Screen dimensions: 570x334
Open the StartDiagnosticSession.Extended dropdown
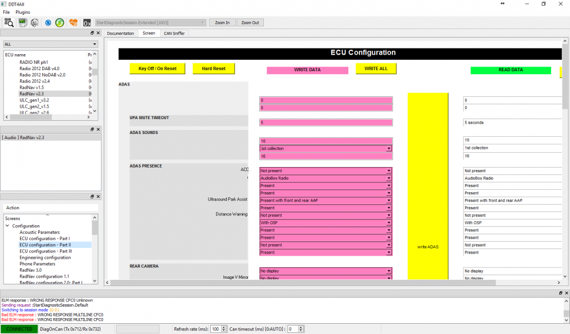(x=150, y=23)
